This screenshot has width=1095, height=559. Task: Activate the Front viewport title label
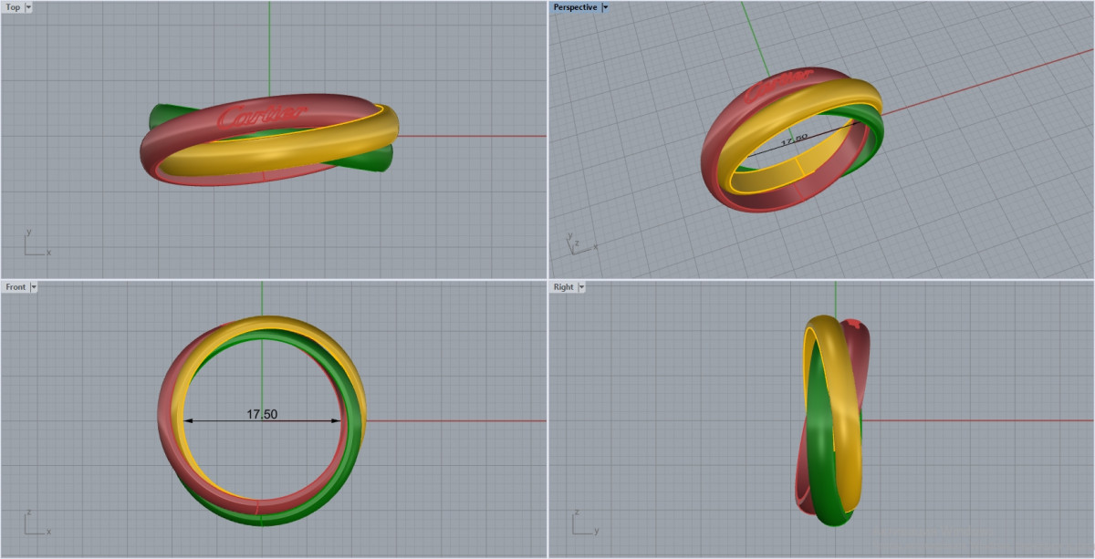pyautogui.click(x=16, y=287)
